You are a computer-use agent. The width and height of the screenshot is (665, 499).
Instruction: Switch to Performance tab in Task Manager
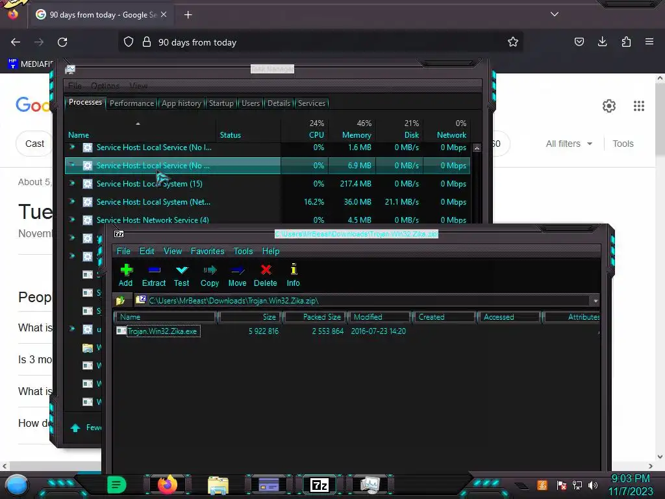point(132,103)
